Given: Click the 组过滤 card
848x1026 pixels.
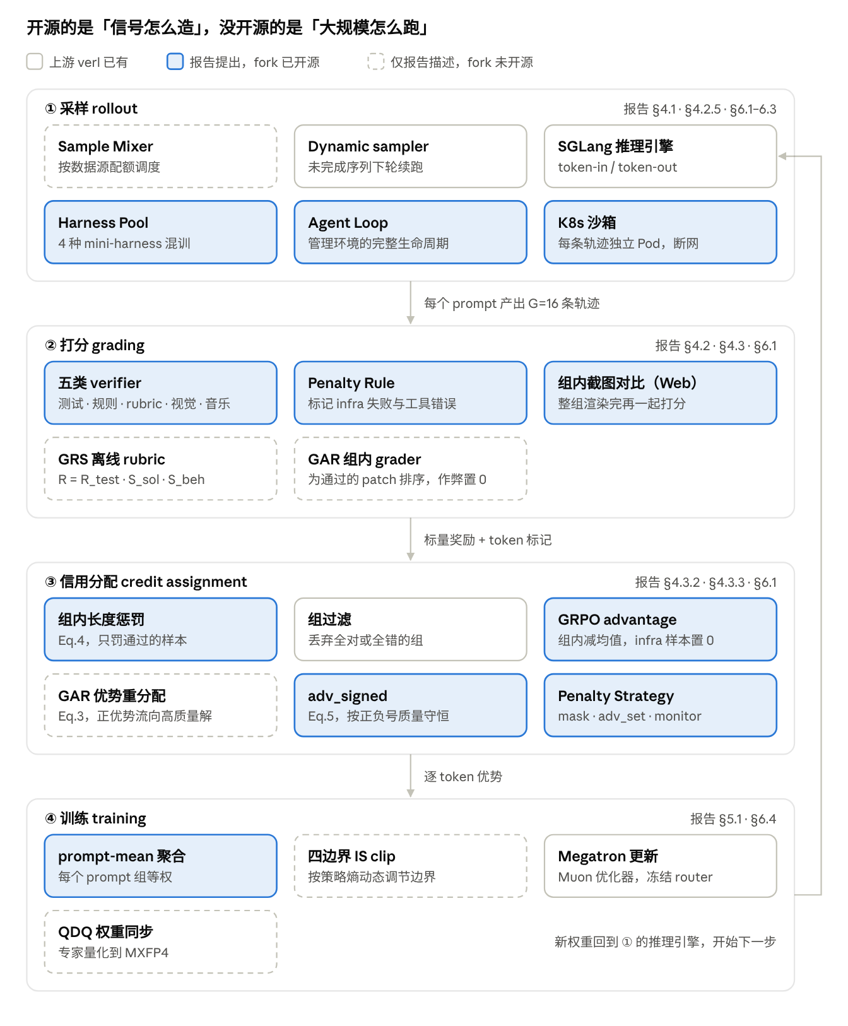Looking at the screenshot, I should tap(411, 630).
